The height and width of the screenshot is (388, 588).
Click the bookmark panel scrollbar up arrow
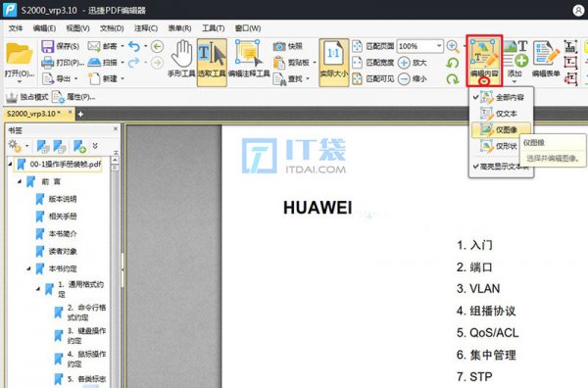[115, 161]
